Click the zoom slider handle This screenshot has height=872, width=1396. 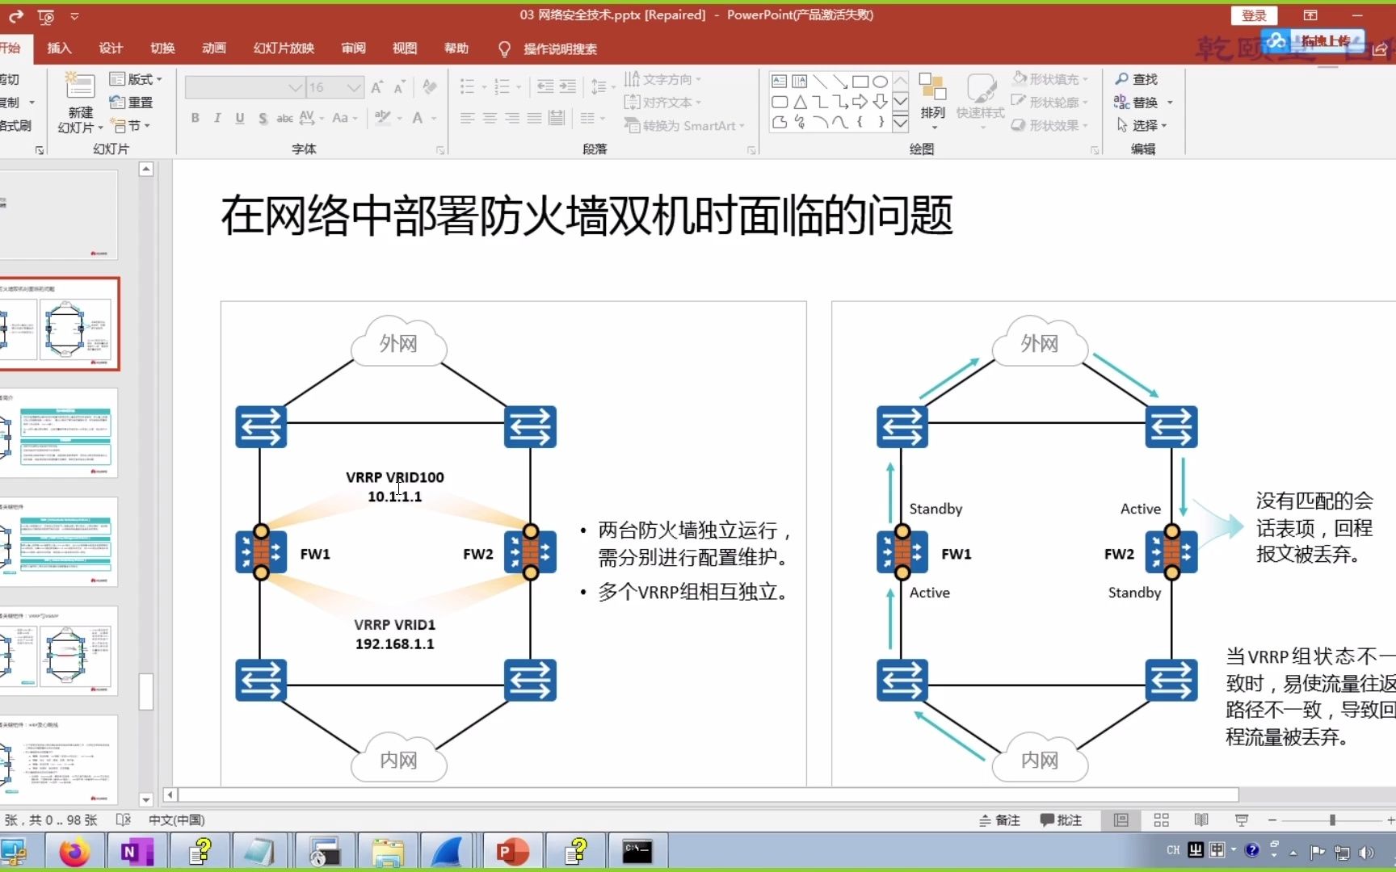(x=1332, y=820)
